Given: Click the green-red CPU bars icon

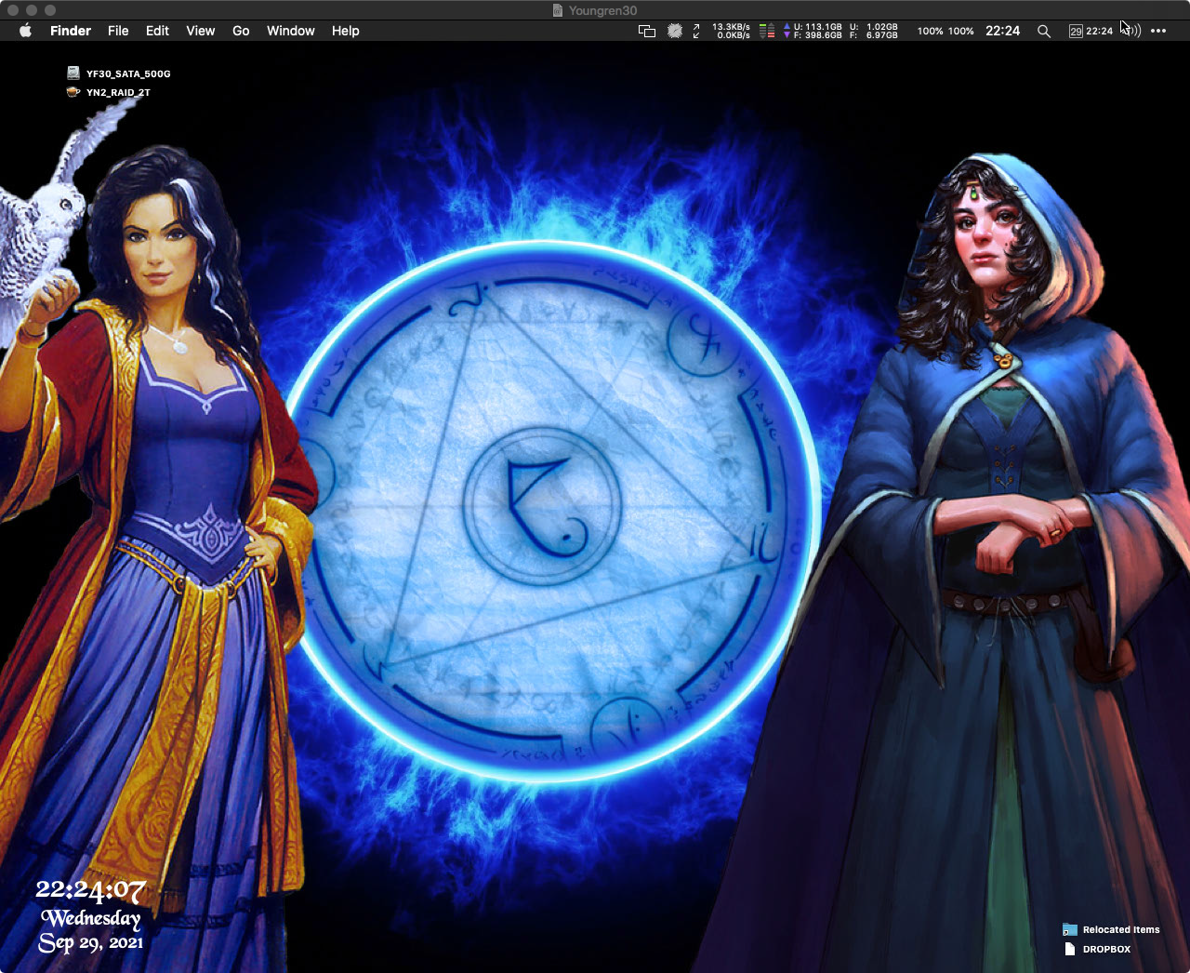Looking at the screenshot, I should [767, 31].
